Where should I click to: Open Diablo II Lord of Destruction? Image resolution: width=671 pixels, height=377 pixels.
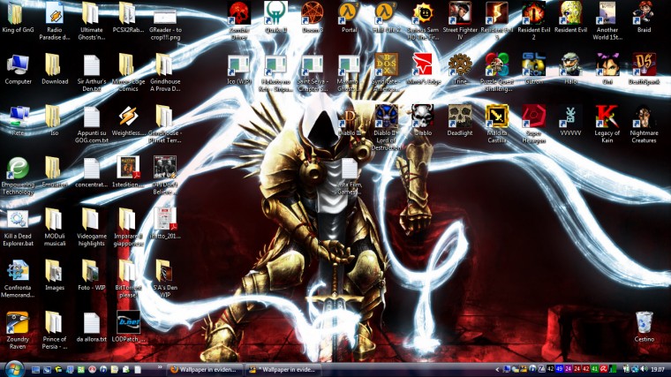pyautogui.click(x=386, y=117)
